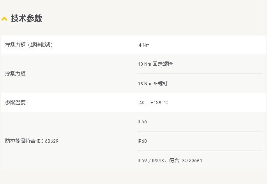
Task: Select the 拧紧力矩 label without parentheses
Action: click(15, 74)
